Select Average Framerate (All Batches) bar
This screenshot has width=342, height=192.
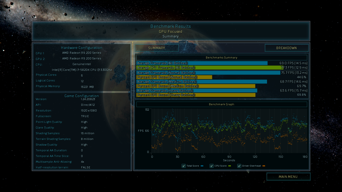pos(202,63)
